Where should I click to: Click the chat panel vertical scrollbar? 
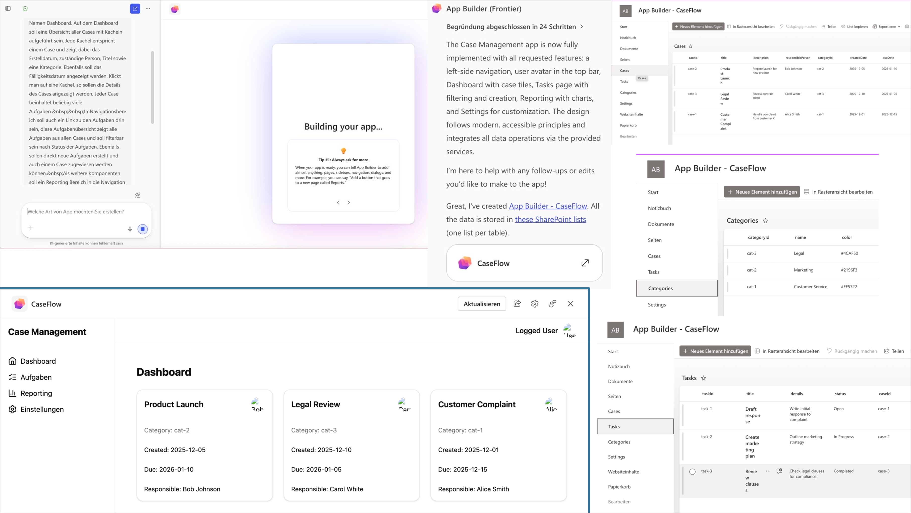tap(152, 87)
